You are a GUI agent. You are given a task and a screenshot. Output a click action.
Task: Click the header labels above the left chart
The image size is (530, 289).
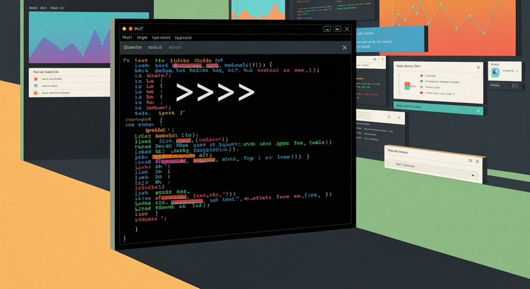pyautogui.click(x=47, y=8)
